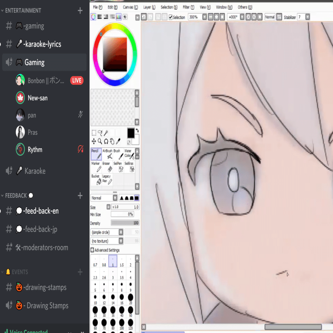Screen dimensions: 333x333
Task: Click the zoom out minus button
Action: [x=211, y=17]
